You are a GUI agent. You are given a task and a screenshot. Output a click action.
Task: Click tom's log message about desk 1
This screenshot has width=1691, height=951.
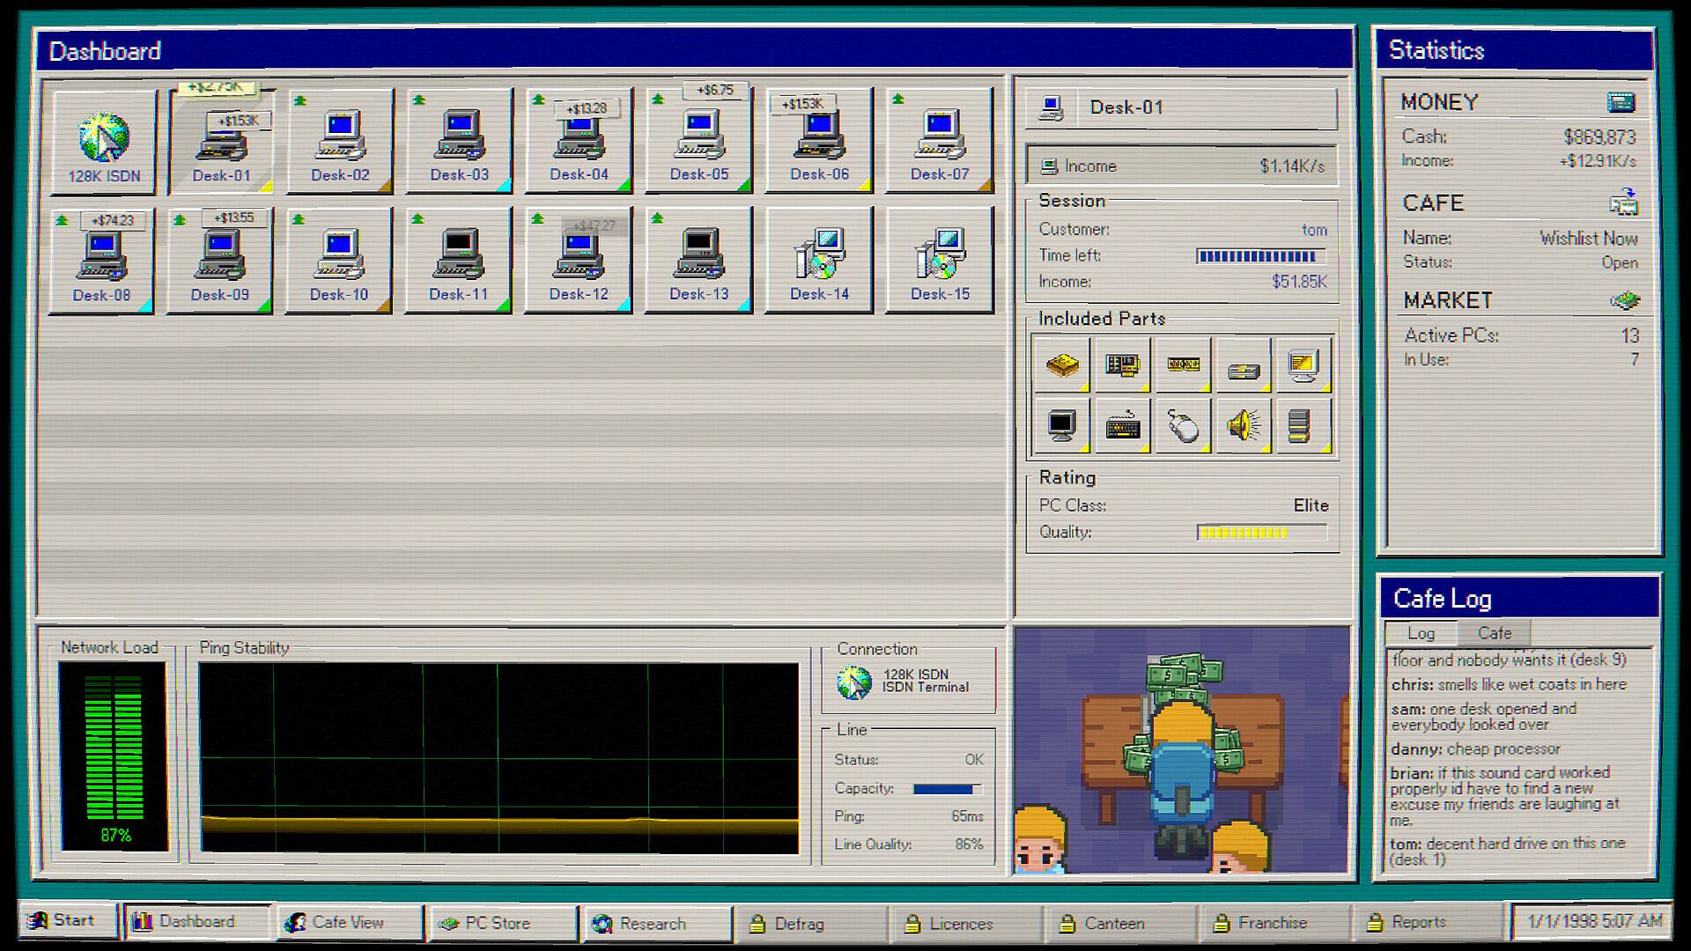tap(1509, 851)
